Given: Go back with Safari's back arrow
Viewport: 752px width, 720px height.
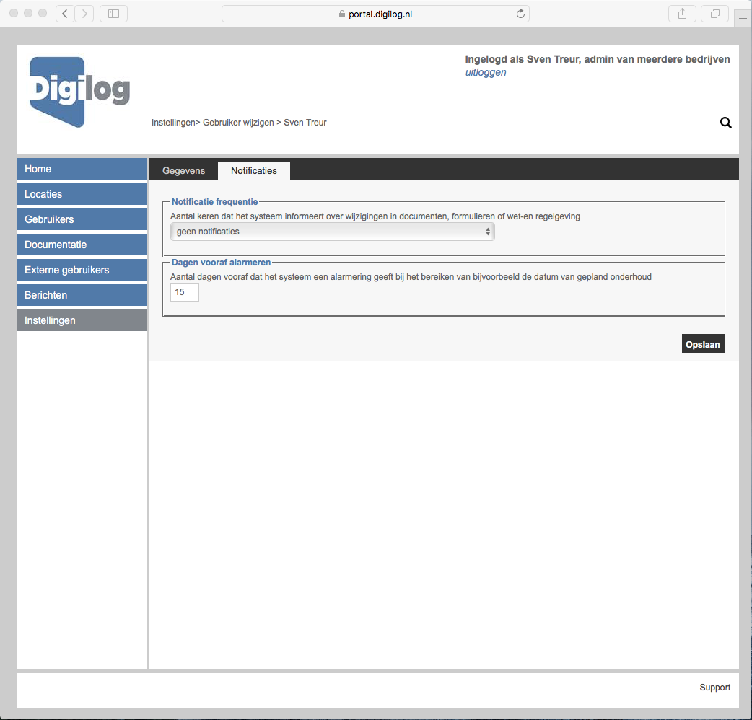Looking at the screenshot, I should pos(65,14).
